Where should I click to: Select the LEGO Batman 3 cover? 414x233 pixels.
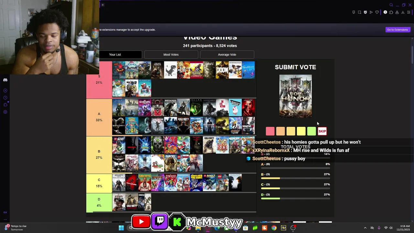point(209,183)
